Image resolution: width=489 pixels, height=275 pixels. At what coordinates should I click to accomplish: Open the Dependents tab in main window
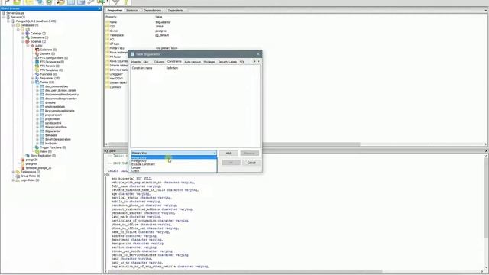tap(175, 10)
